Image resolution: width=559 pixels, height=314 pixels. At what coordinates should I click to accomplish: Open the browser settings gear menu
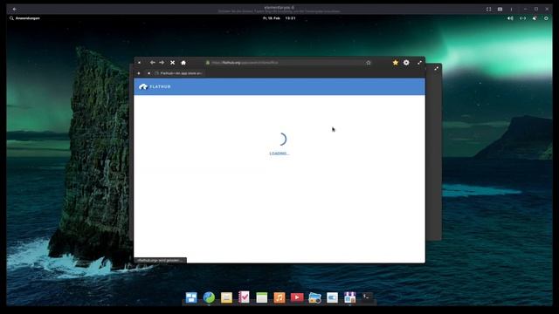click(x=406, y=63)
